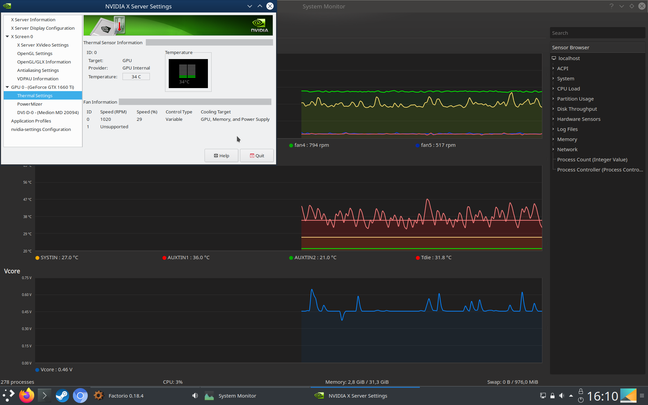
Task: Click the localhost computer icon
Action: pyautogui.click(x=554, y=58)
